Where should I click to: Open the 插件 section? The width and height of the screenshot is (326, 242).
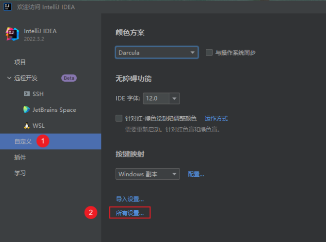[x=20, y=157]
